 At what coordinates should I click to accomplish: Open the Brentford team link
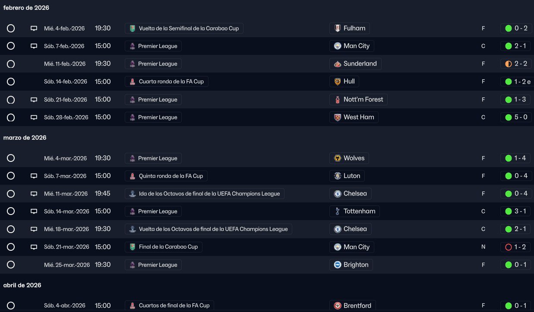coord(357,306)
